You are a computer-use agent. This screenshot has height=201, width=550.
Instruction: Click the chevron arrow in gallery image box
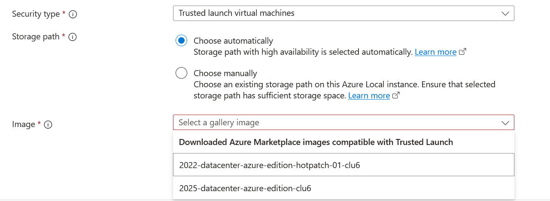(x=505, y=123)
